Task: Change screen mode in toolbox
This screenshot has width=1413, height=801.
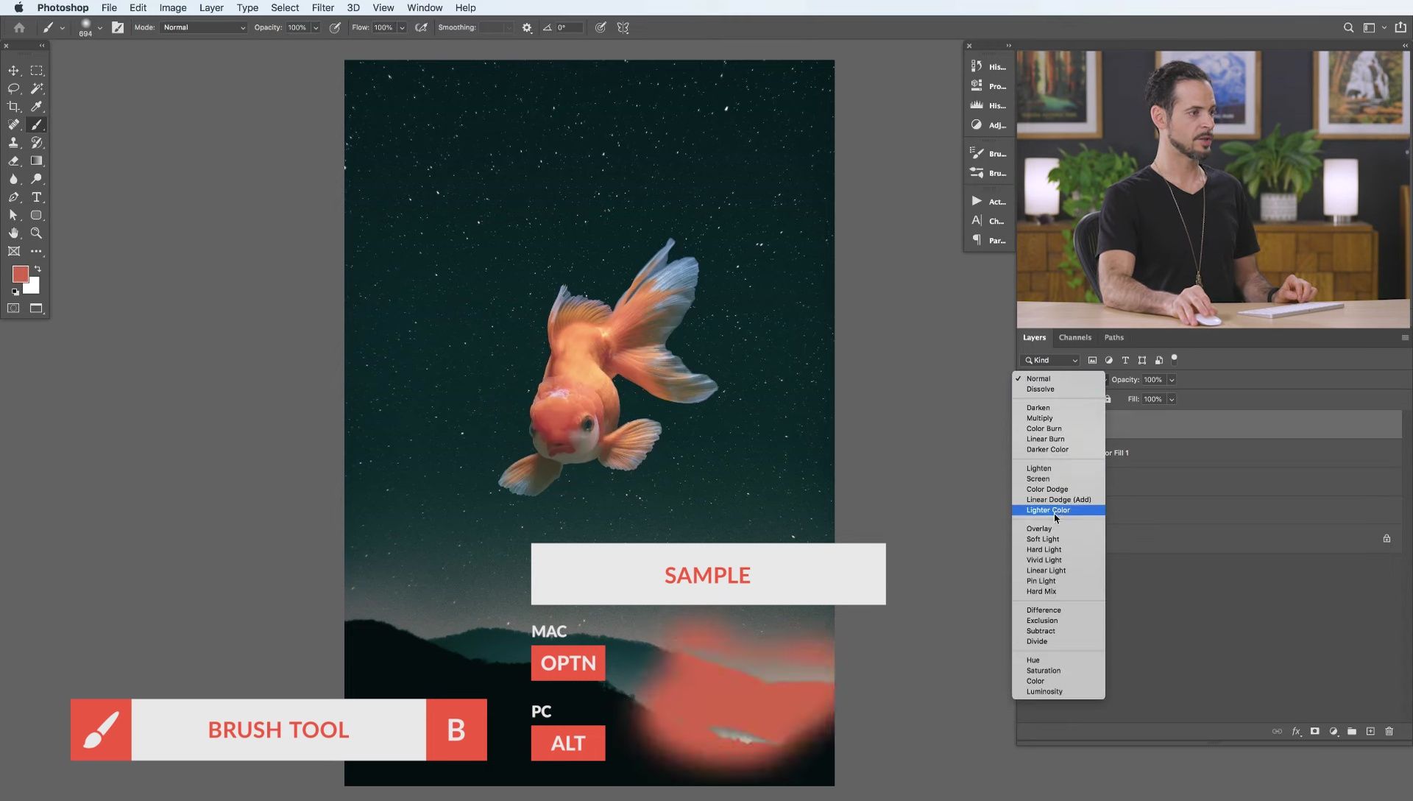Action: tap(36, 308)
